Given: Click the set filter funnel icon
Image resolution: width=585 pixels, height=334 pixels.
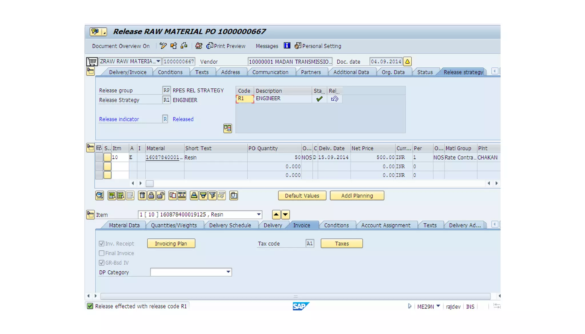Looking at the screenshot, I should pos(212,196).
